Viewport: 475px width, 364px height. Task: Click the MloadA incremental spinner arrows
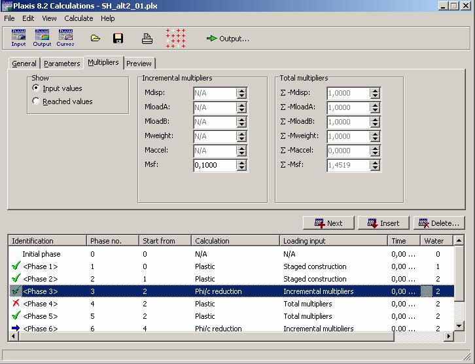241,107
